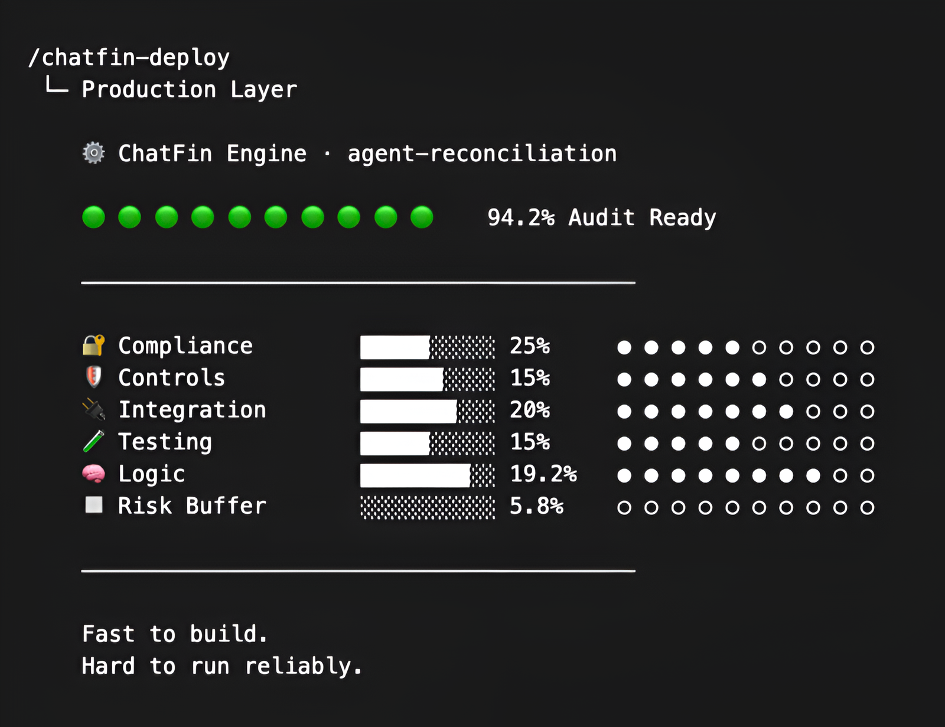Click the white square icon beside Risk Buffer
Image resolution: width=945 pixels, height=727 pixels.
tap(93, 506)
